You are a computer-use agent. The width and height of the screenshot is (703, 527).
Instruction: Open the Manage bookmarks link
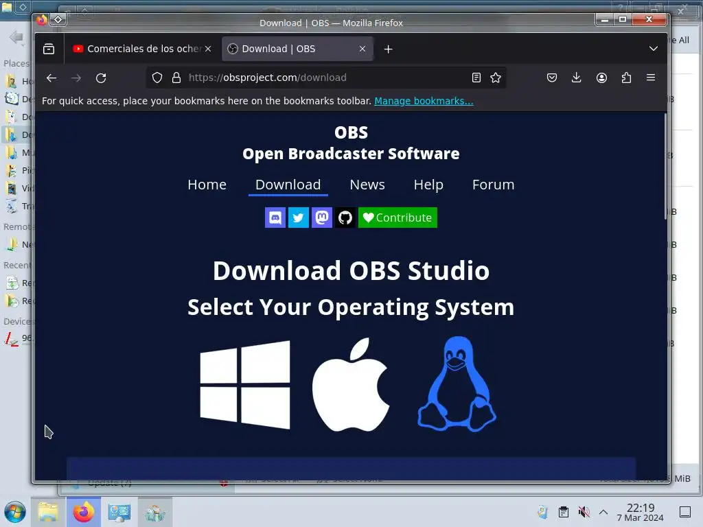424,101
